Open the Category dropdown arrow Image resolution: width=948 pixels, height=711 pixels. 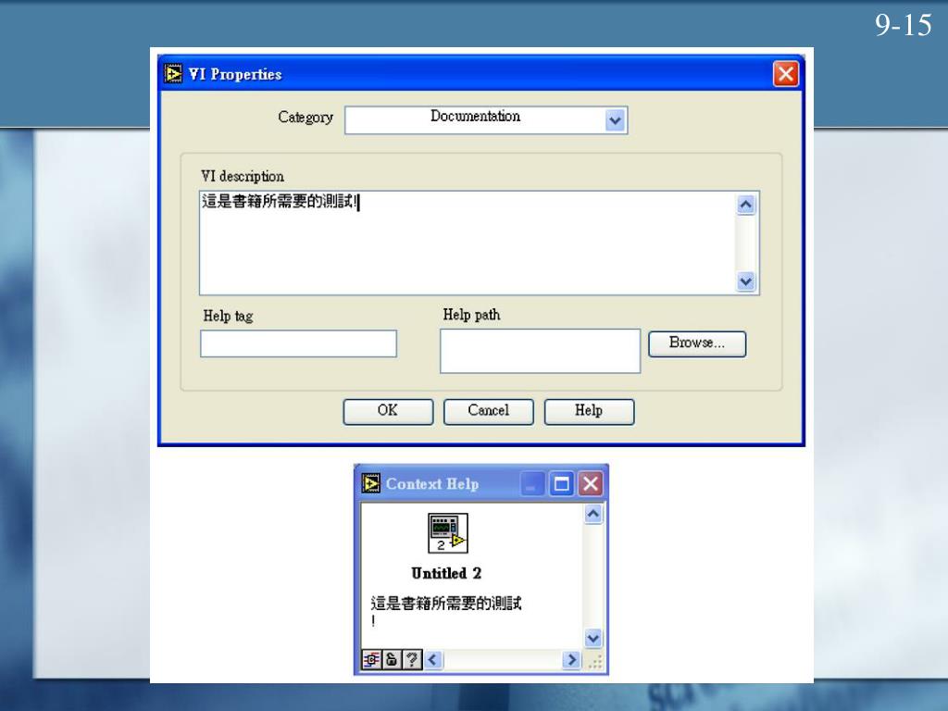click(x=615, y=120)
